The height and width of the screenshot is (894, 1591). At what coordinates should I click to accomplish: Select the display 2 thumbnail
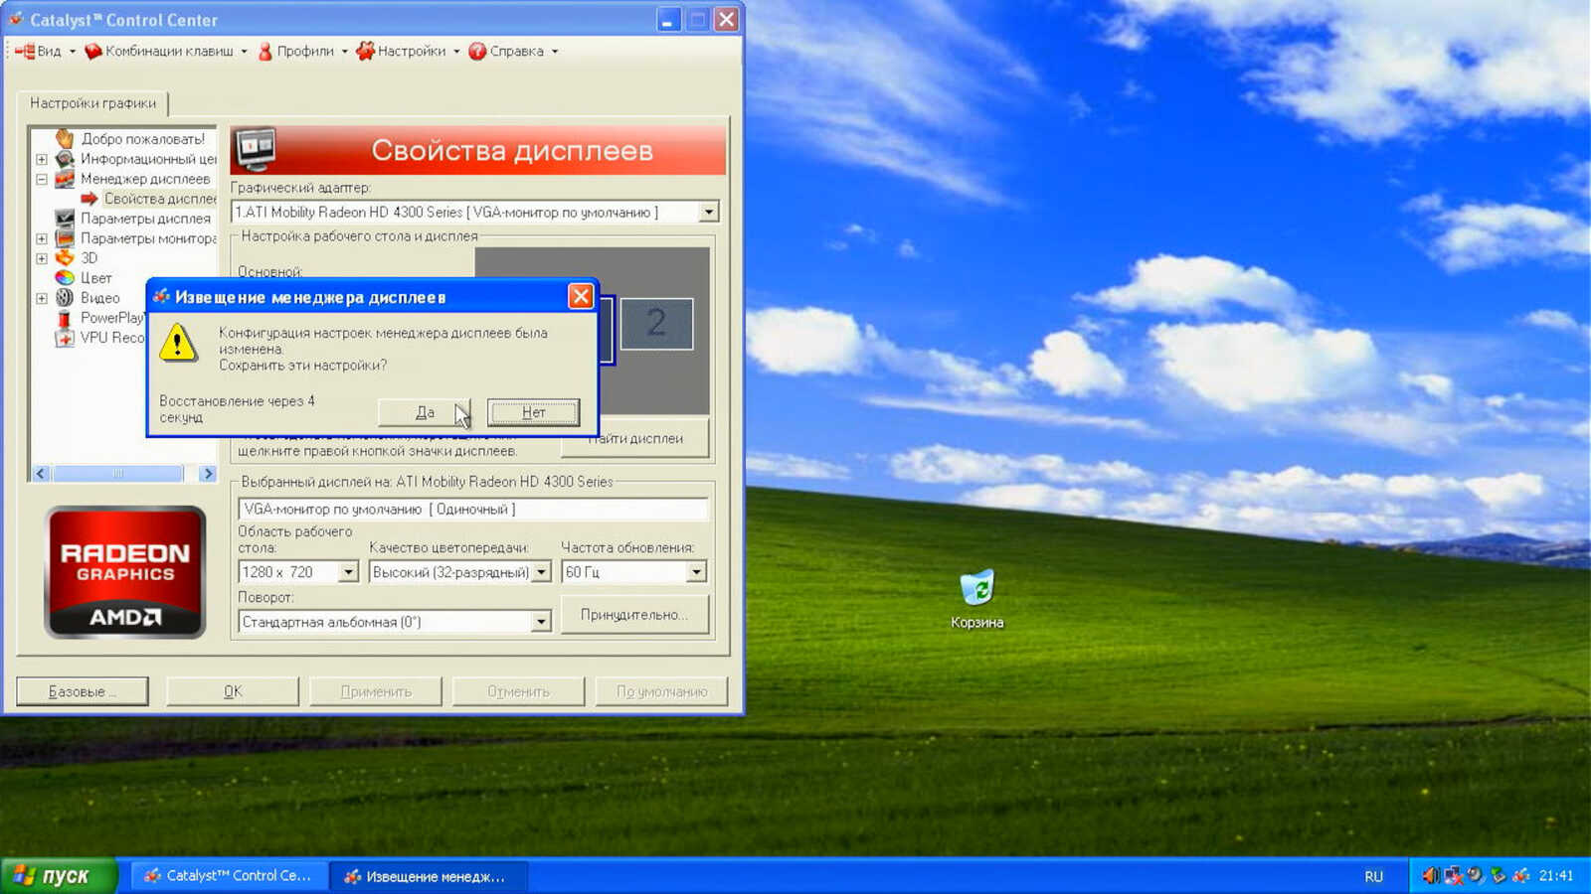point(656,323)
